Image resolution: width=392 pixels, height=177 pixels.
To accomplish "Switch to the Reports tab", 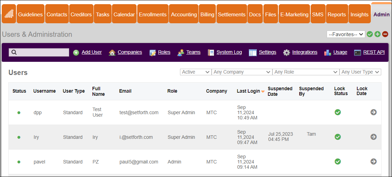I will click(x=337, y=15).
